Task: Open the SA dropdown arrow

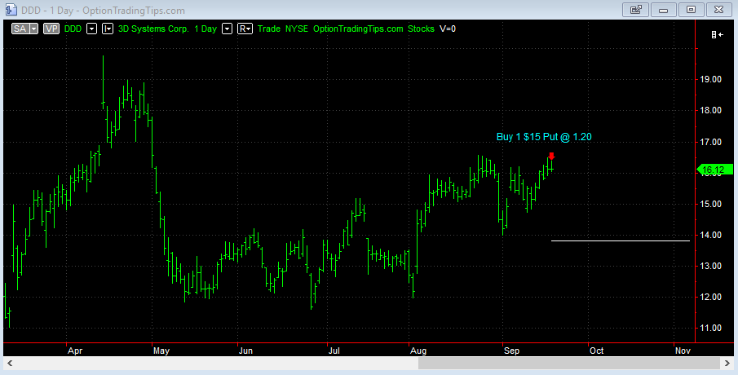Action: tap(33, 29)
